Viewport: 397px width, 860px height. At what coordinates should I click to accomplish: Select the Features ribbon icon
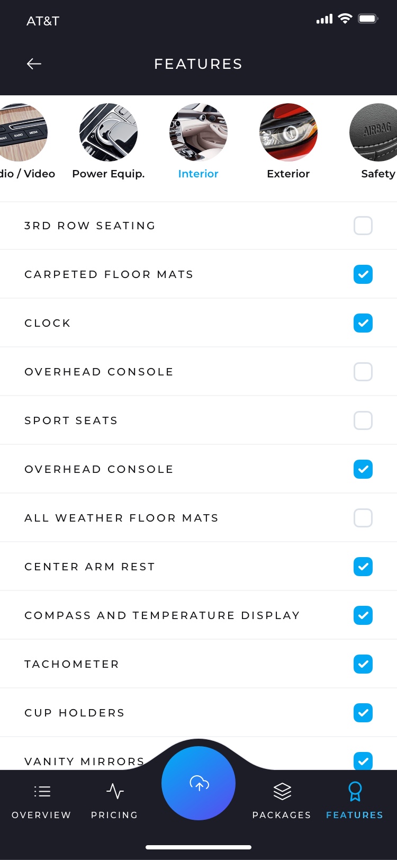[x=355, y=792]
